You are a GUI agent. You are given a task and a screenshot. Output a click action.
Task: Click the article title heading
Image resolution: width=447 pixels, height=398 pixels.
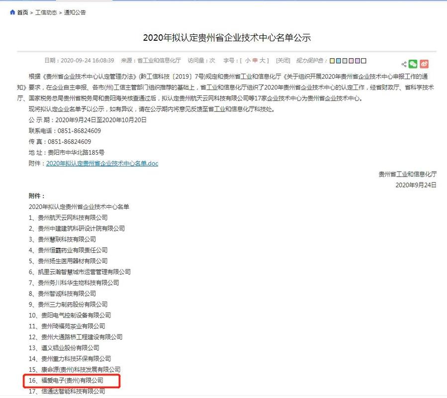click(x=227, y=38)
